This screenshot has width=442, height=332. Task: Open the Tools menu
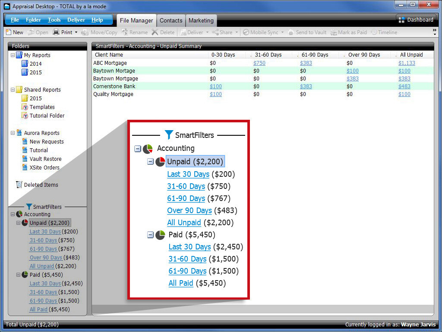(54, 20)
